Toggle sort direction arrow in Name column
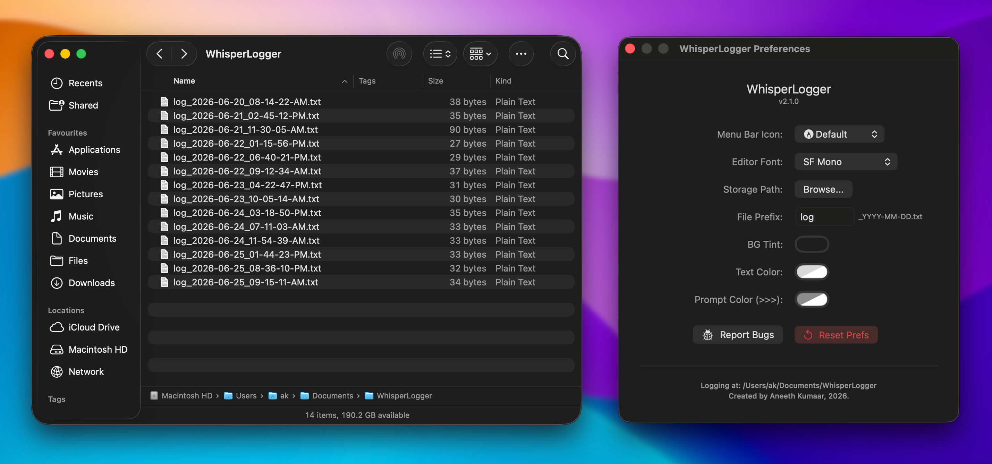 click(x=344, y=81)
